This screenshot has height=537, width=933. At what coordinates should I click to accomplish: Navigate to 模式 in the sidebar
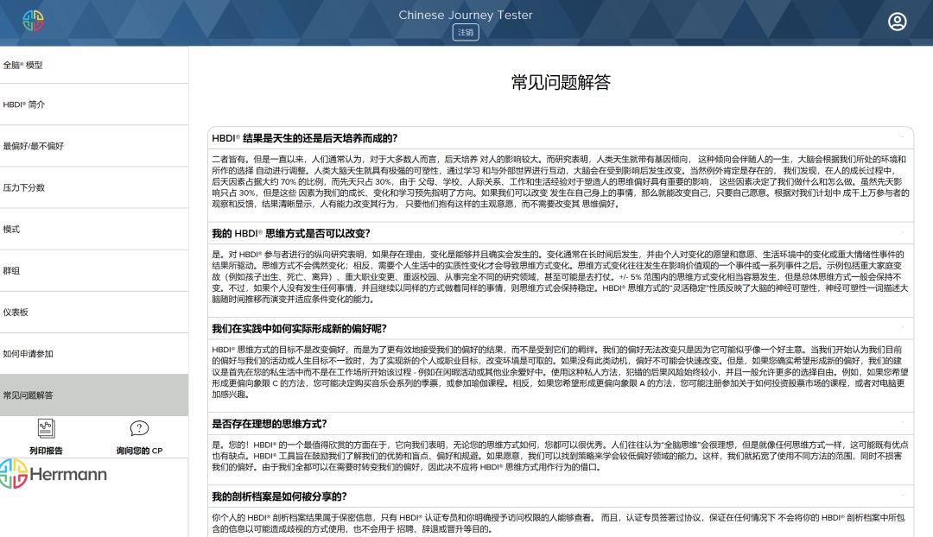tap(94, 230)
